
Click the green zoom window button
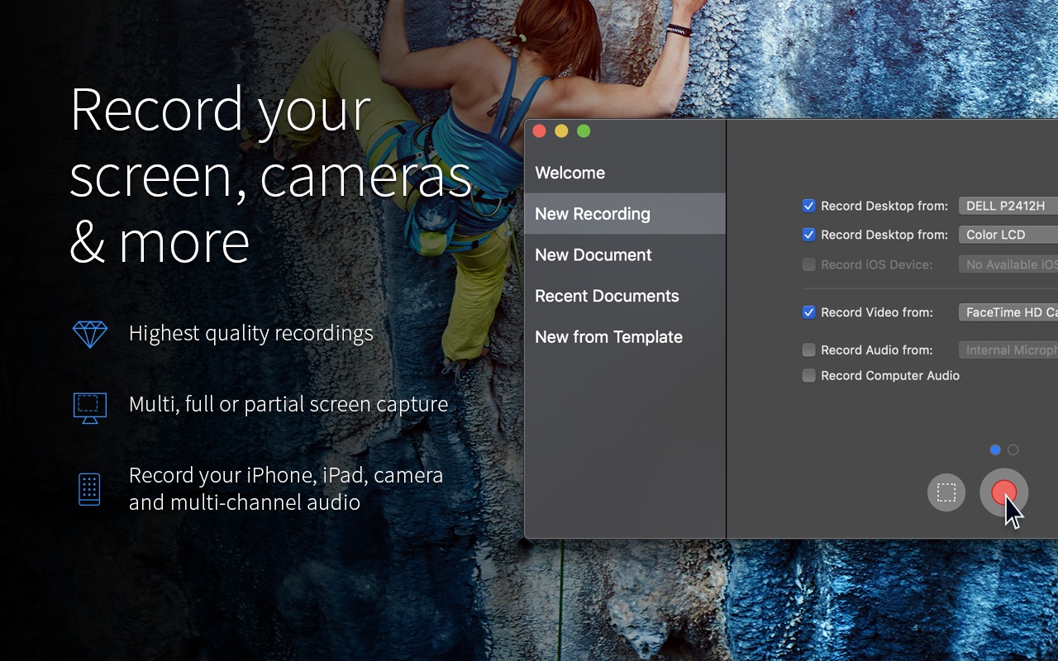pos(584,131)
